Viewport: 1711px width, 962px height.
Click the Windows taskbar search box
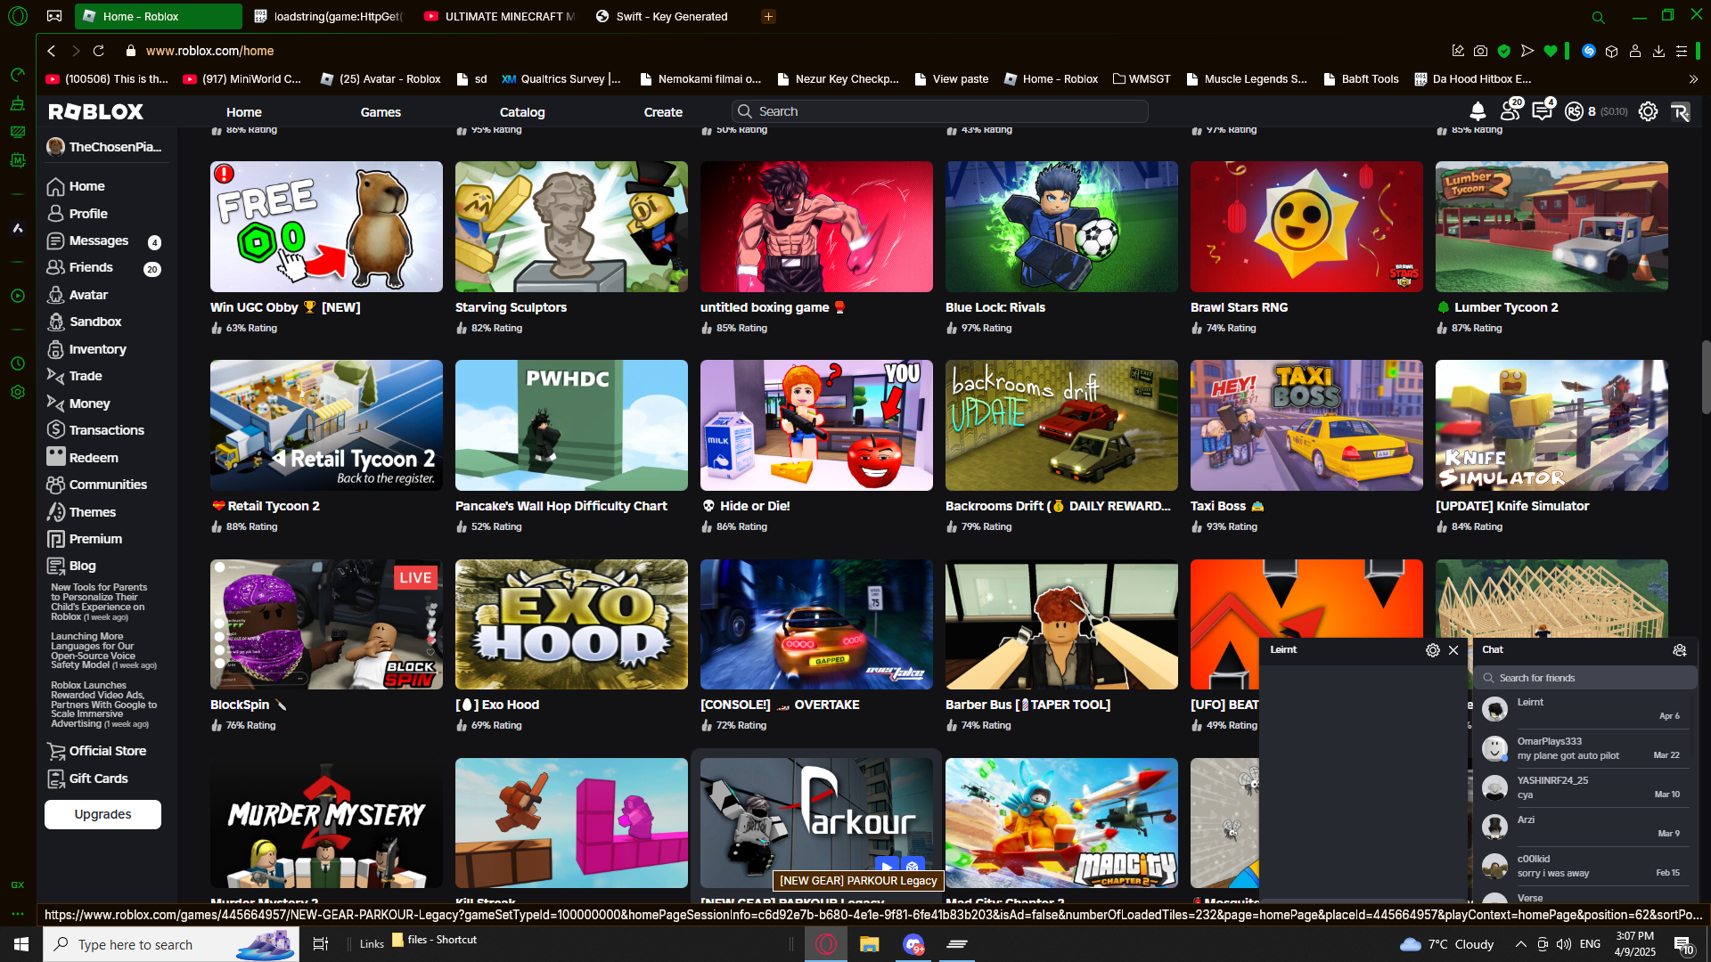coord(171,944)
